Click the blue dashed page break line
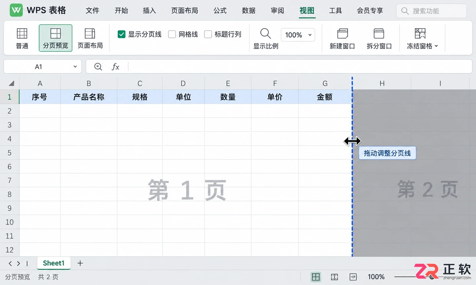This screenshot has height=285, width=476. tap(352, 167)
